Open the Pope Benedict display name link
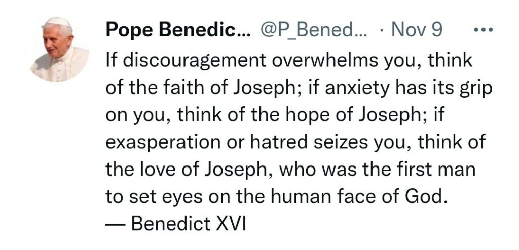This screenshot has width=519, height=250. click(173, 31)
